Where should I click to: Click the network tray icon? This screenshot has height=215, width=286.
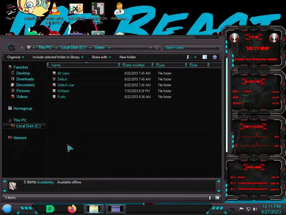click(248, 209)
